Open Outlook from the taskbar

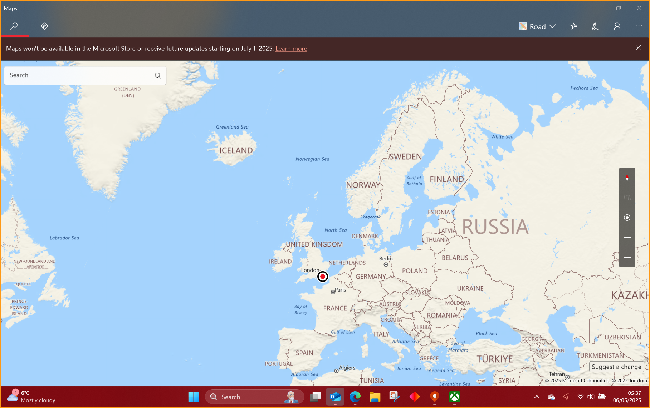pos(335,397)
